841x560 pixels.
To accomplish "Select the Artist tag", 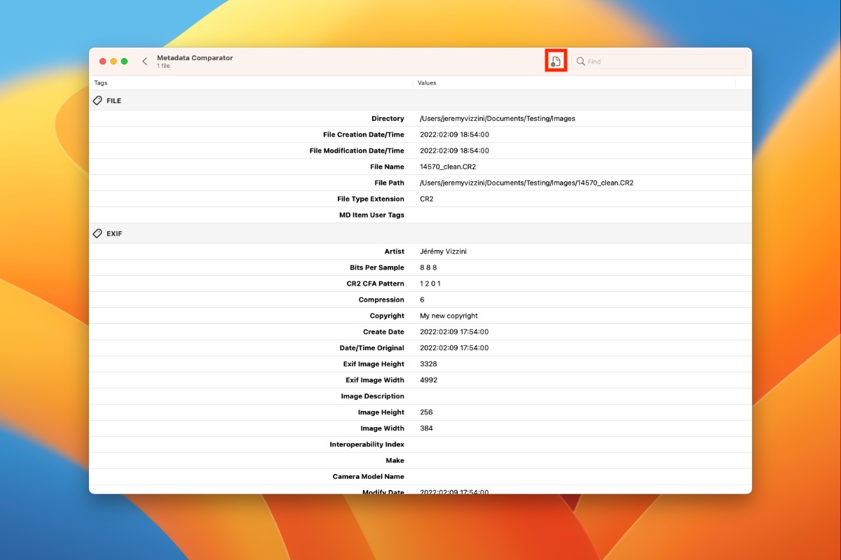I will coord(395,251).
